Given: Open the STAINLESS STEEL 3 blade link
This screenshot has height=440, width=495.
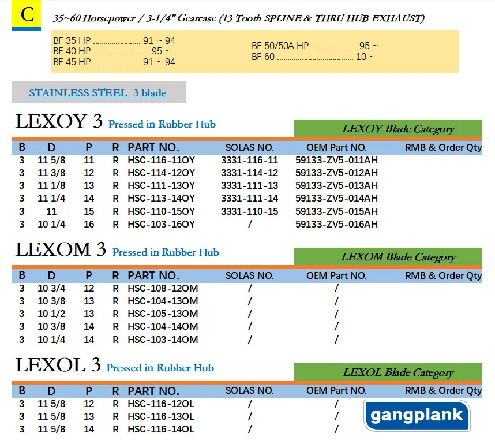Looking at the screenshot, I should coord(99,93).
